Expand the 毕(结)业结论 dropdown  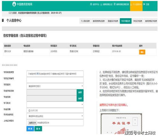55,116
